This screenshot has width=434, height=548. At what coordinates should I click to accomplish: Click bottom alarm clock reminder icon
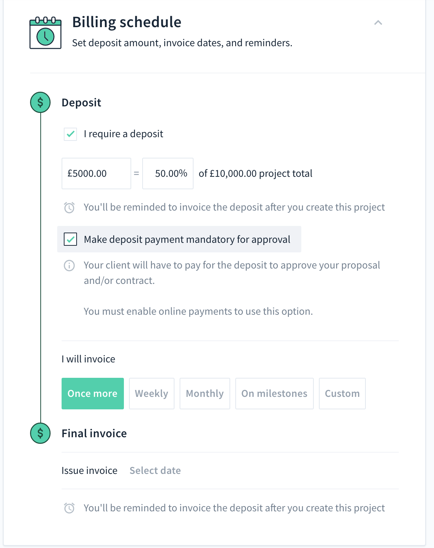pyautogui.click(x=69, y=508)
